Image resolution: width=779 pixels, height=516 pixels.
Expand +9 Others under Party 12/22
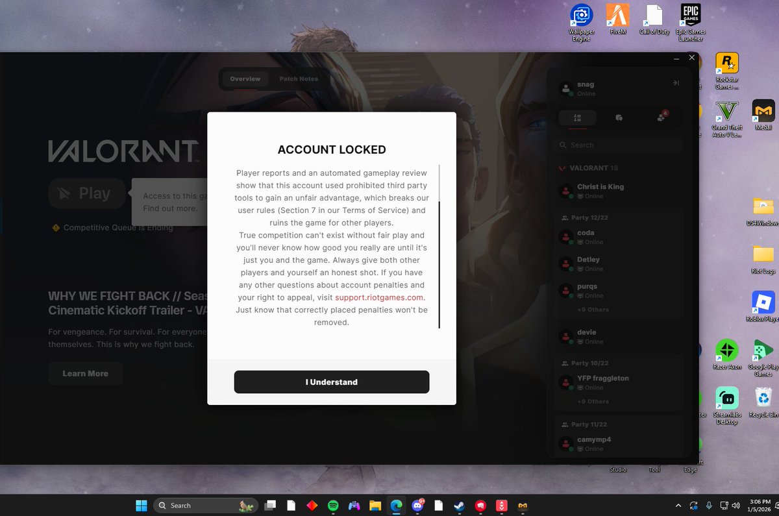593,310
